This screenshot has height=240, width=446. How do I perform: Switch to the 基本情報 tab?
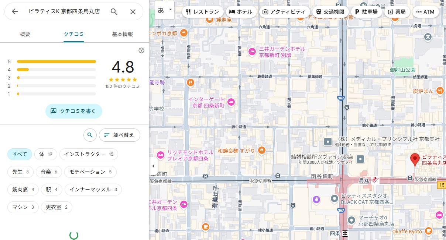(122, 34)
